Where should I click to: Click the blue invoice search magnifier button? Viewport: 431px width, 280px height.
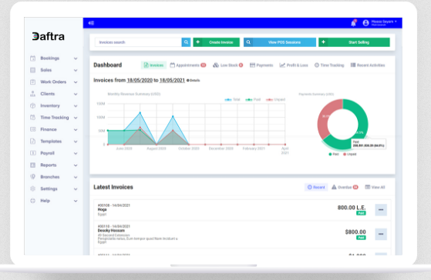tap(186, 42)
